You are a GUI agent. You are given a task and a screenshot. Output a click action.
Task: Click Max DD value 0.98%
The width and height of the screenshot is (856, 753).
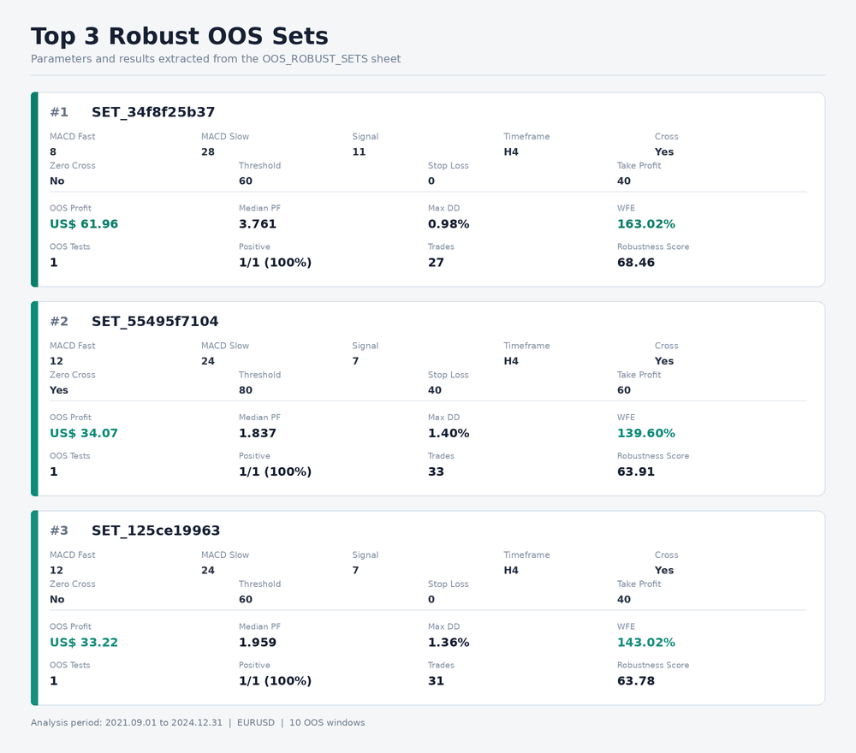point(449,224)
